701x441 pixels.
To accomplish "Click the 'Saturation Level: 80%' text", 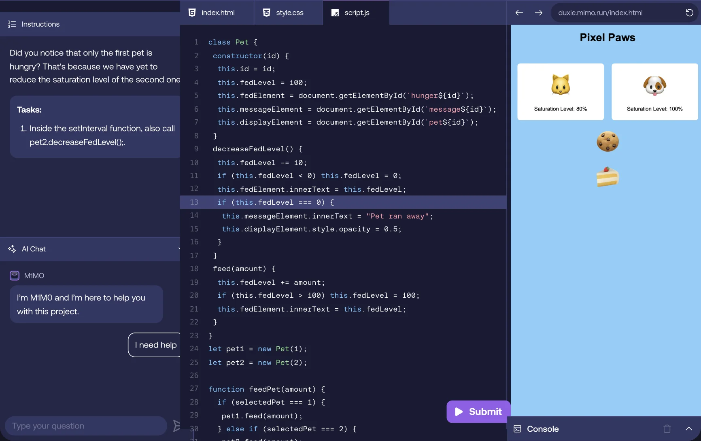I will pos(561,109).
